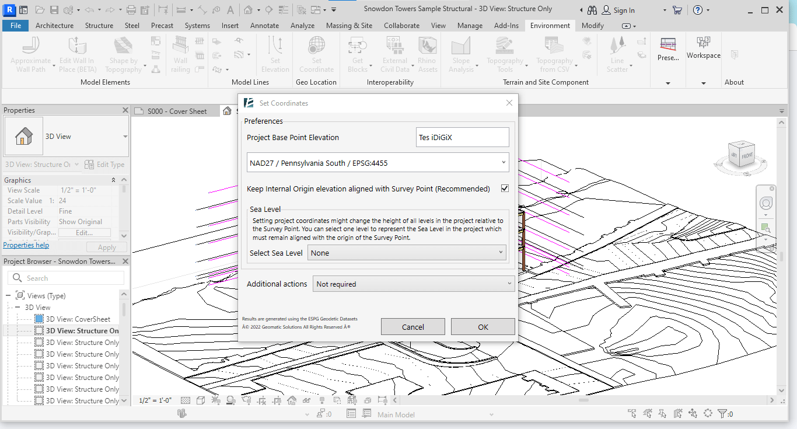The image size is (797, 429).
Task: Click the Help question mark icon
Action: coord(697,10)
